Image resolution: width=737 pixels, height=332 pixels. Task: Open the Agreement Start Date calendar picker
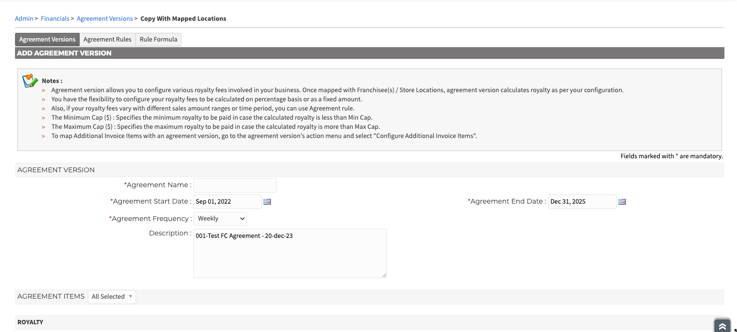[x=267, y=202]
